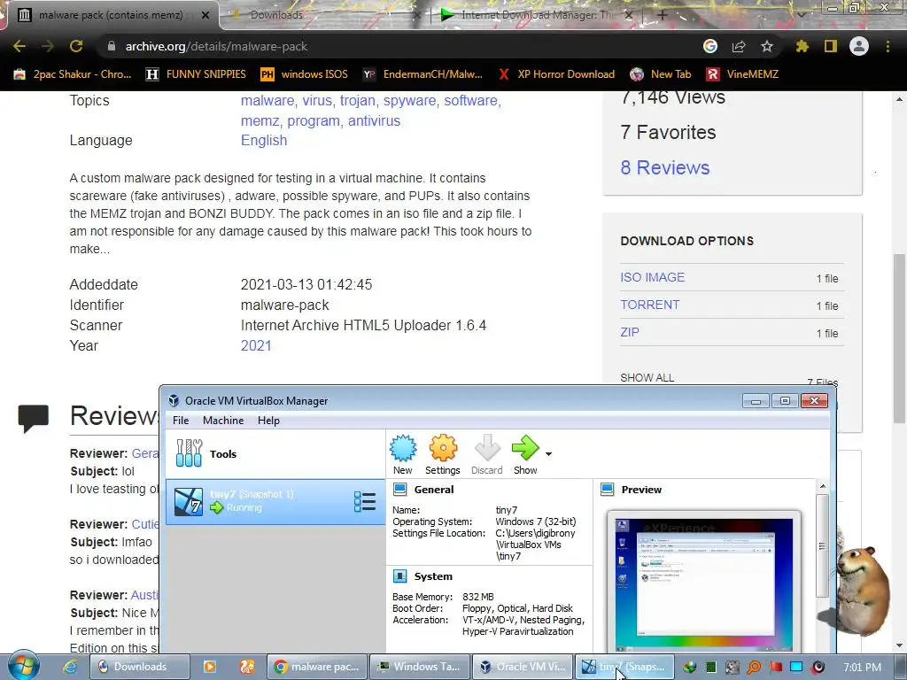
Task: Open 2pac Shakur bookmark
Action: pyautogui.click(x=73, y=74)
